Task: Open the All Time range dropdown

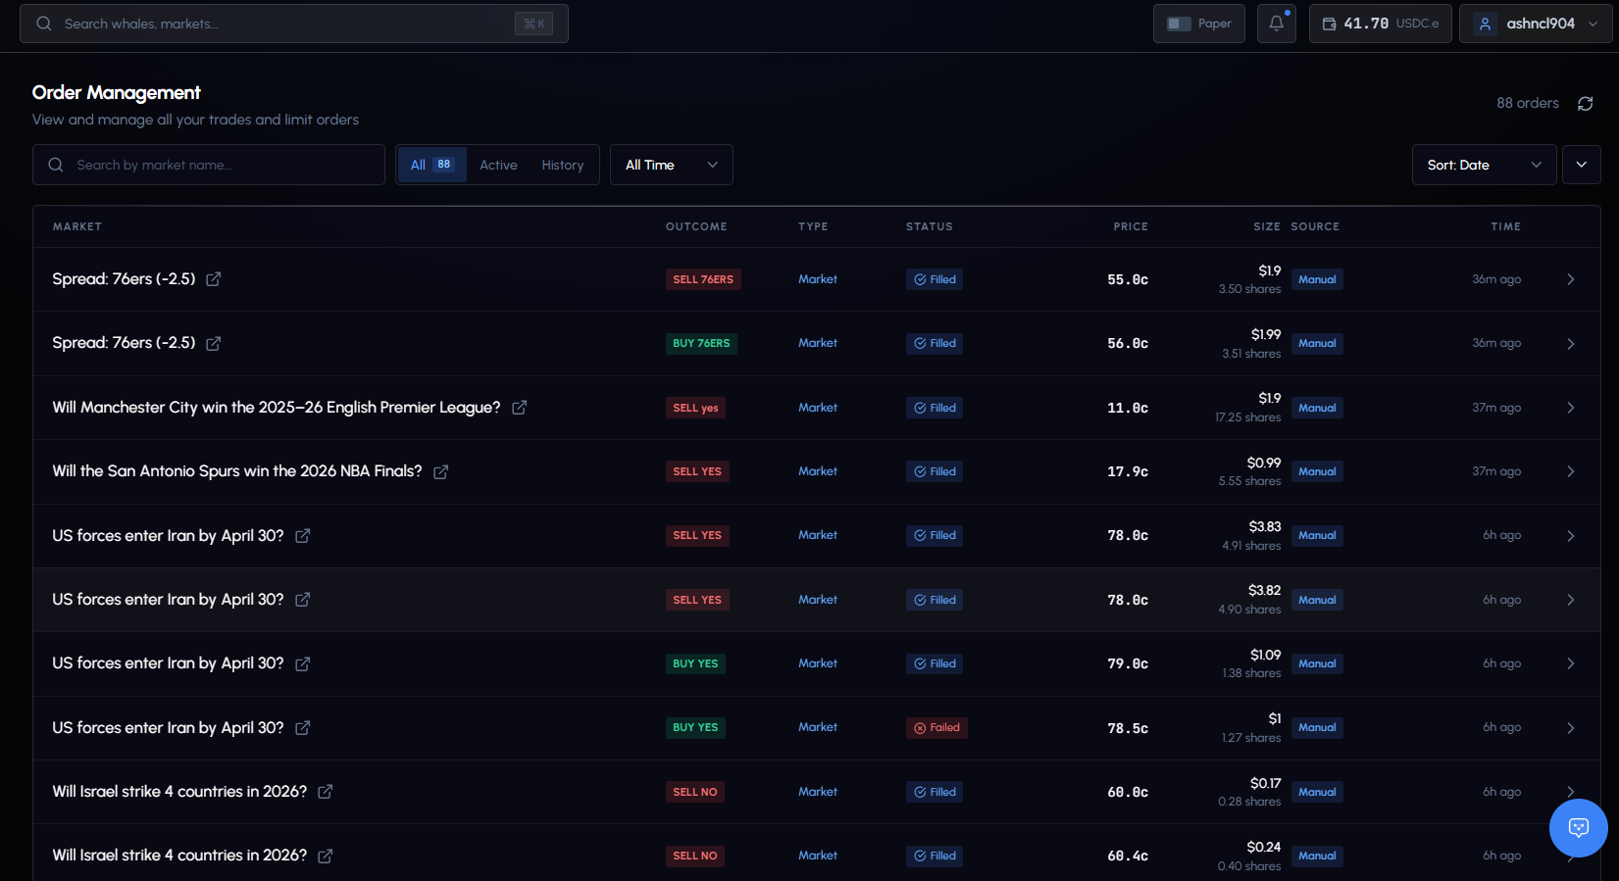Action: pyautogui.click(x=672, y=165)
